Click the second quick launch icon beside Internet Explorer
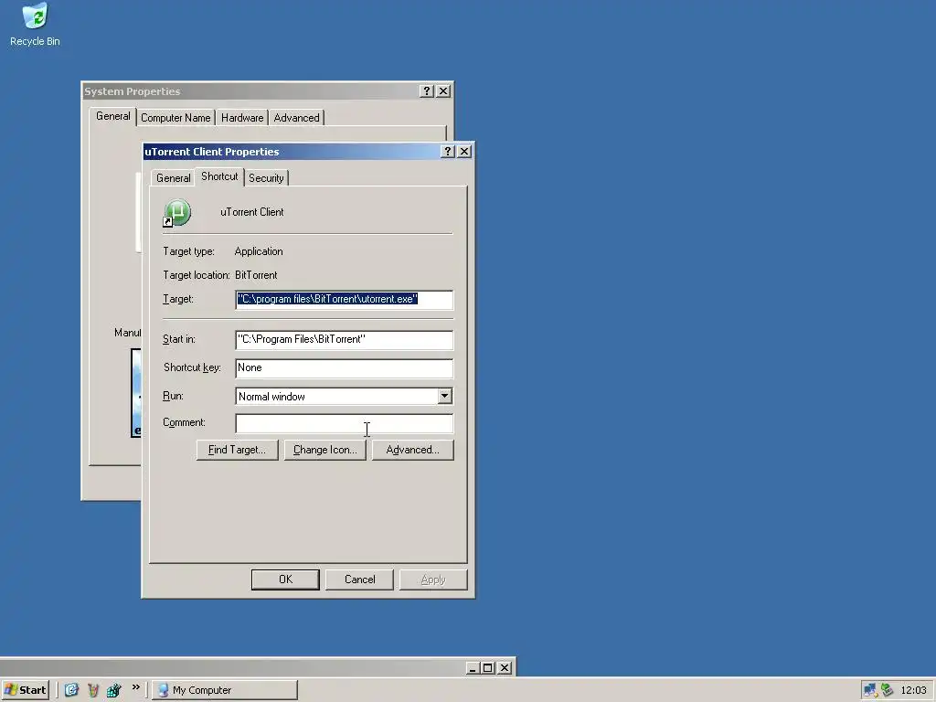Screen dimensions: 936x702 pos(92,690)
